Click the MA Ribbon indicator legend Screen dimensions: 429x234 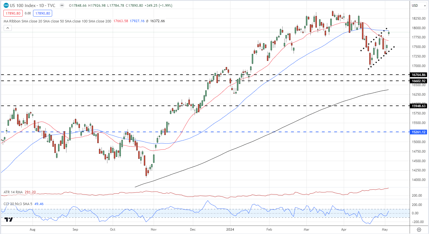click(57, 21)
